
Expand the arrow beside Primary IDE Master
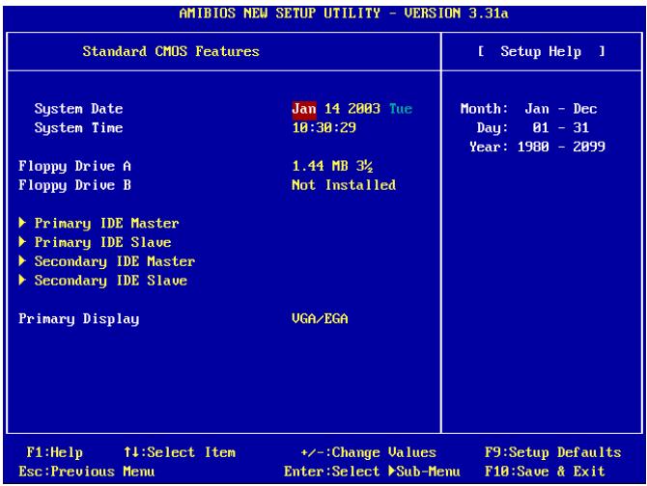pos(22,223)
